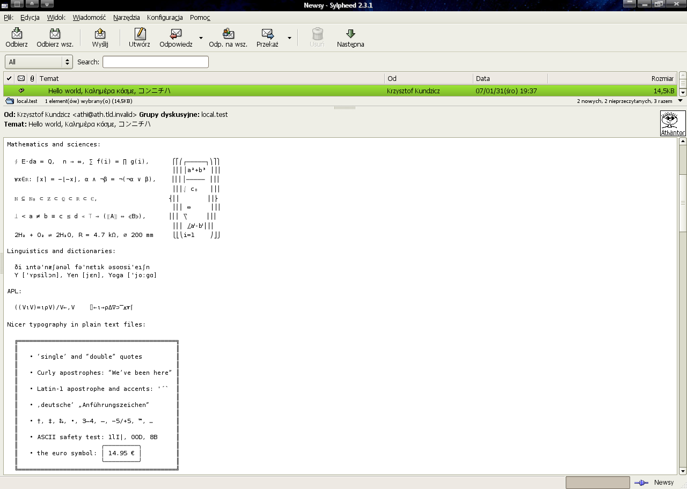Click the 'APL:' heading in message body
Screen dimensions: 687x489
tap(14, 291)
